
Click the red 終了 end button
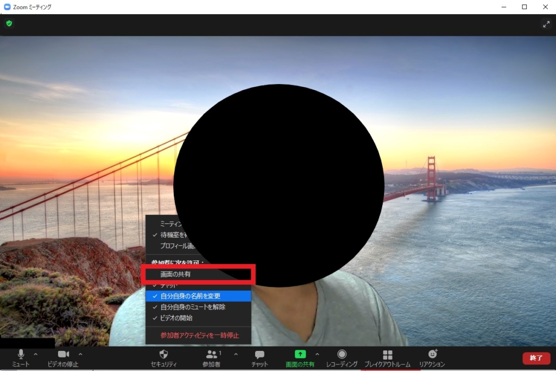536,358
